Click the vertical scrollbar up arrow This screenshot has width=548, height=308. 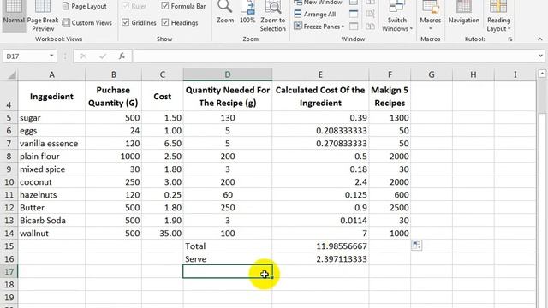pyautogui.click(x=542, y=74)
